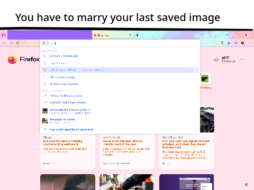Pick recent search 'All about the Crawdad'
254x190 pixels.
tap(120, 84)
